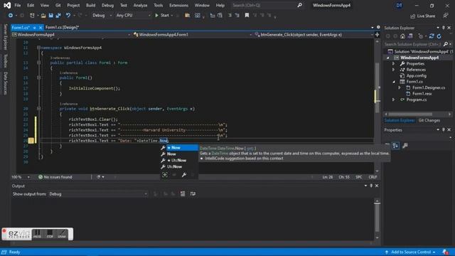Open the Show output from Debug dropdown
The width and height of the screenshot is (455, 256).
pyautogui.click(x=98, y=194)
